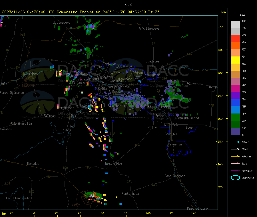Select the gray 65-70 dBZ swatch
Image resolution: width=257 pixels, height=217 pixels.
click(x=235, y=32)
